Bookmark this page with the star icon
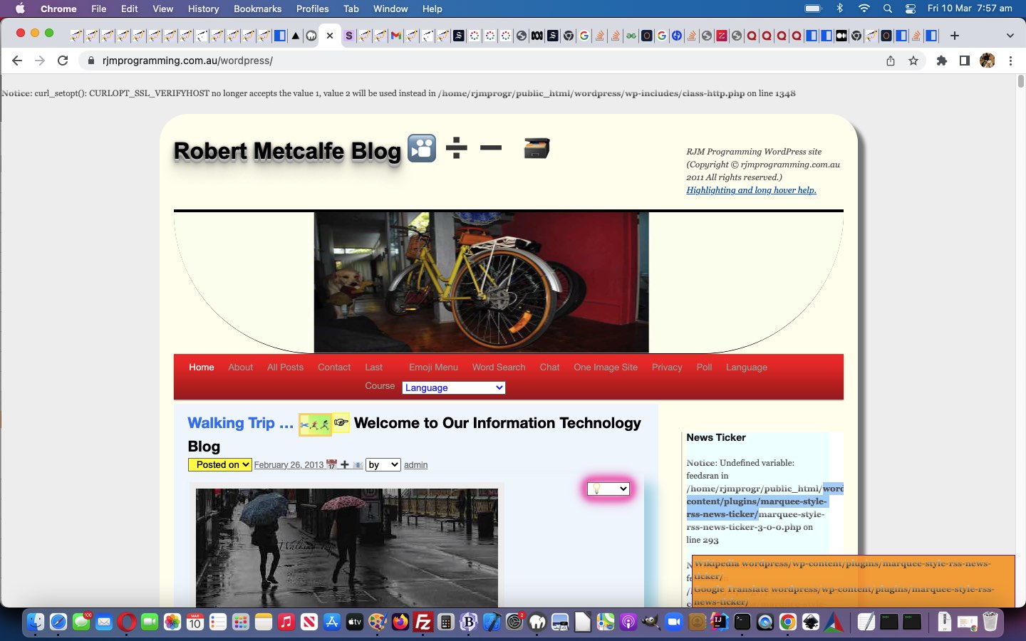This screenshot has height=641, width=1026. click(x=913, y=61)
